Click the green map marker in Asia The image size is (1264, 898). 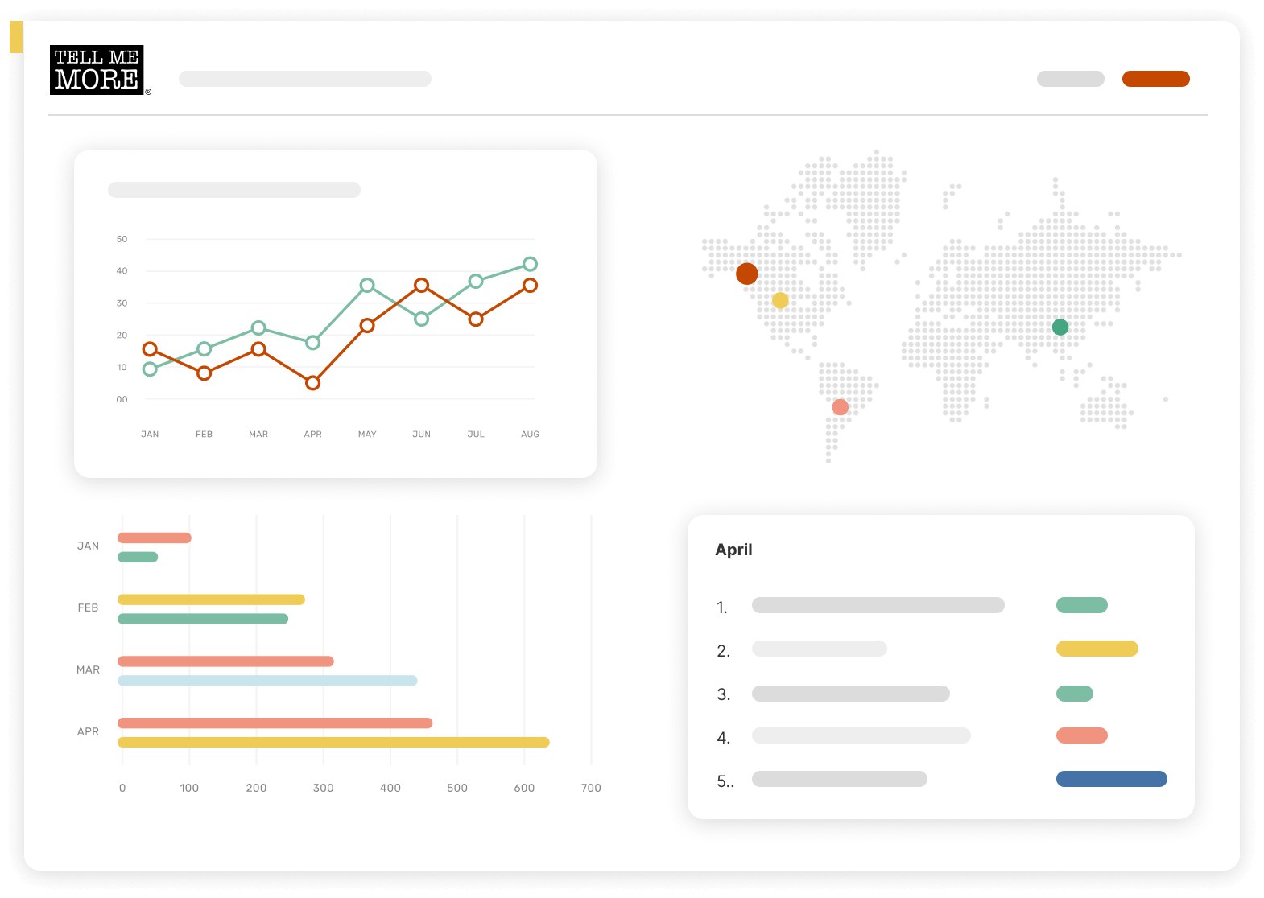pyautogui.click(x=1060, y=327)
